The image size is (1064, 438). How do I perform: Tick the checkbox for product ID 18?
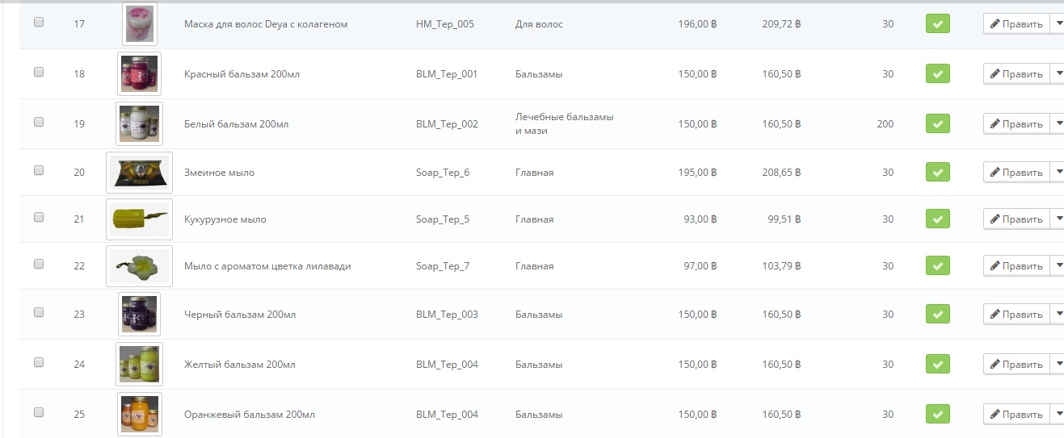39,72
